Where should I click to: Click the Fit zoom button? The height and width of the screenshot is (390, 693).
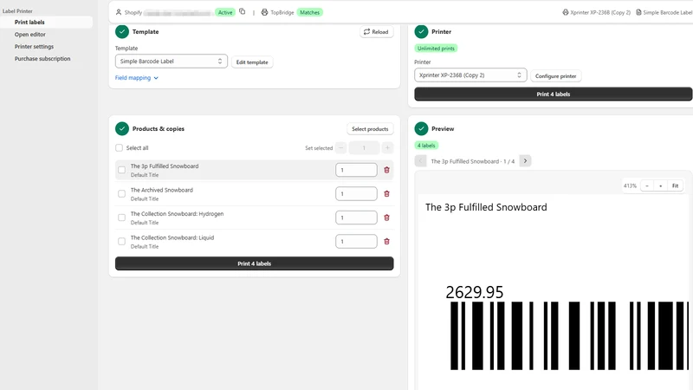(x=676, y=185)
